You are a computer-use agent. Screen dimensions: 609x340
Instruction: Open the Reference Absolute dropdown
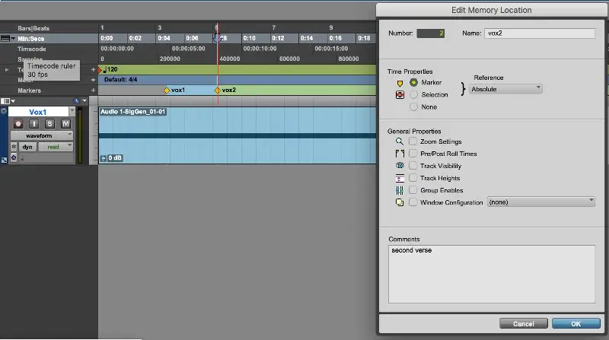tap(505, 89)
